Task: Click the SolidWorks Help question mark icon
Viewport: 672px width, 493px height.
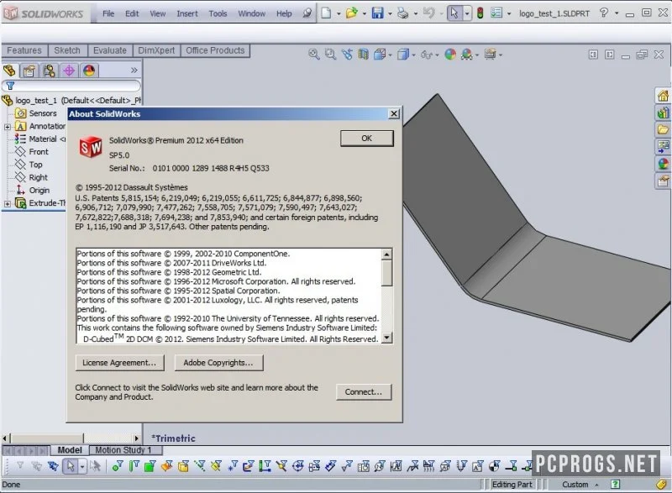Action: point(604,13)
